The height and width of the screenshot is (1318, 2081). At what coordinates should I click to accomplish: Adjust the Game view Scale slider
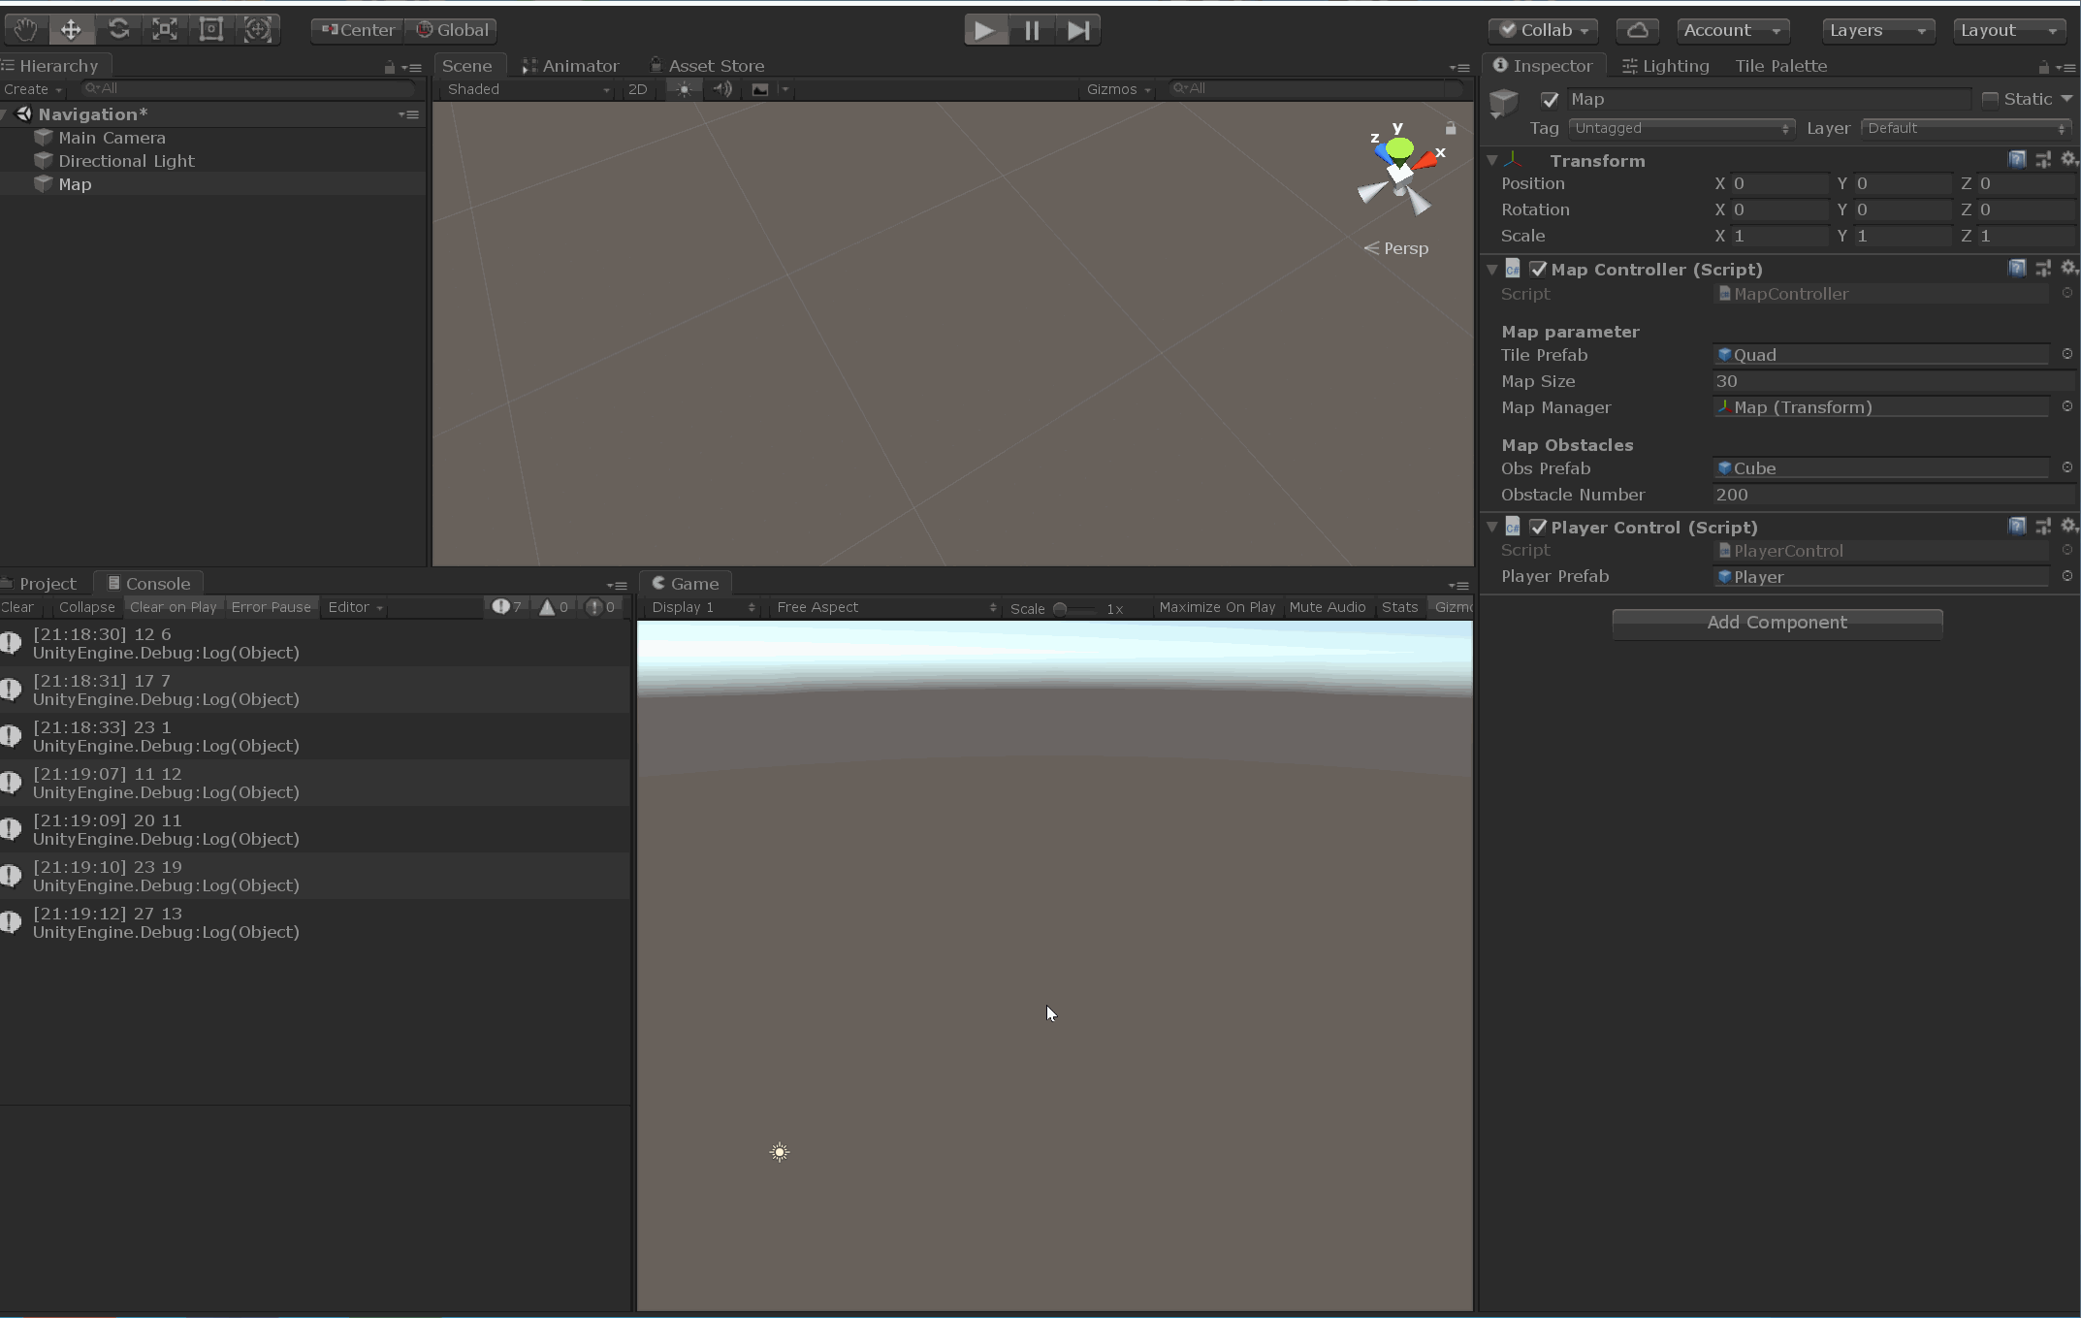click(1061, 609)
